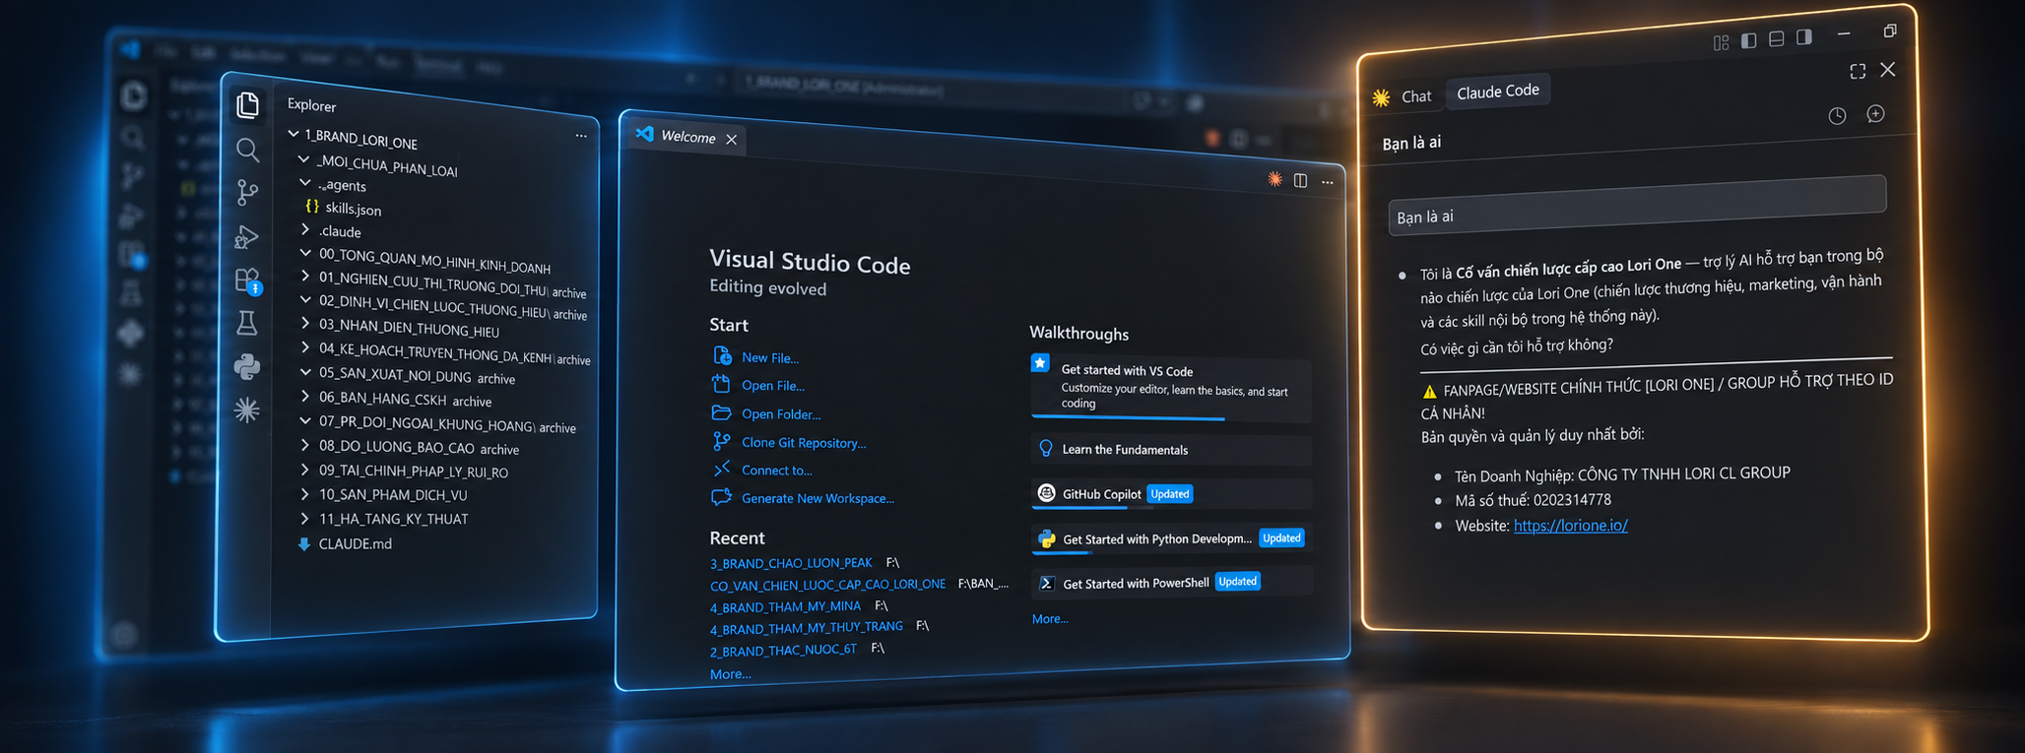Expand the .claude folder chevron

click(305, 228)
